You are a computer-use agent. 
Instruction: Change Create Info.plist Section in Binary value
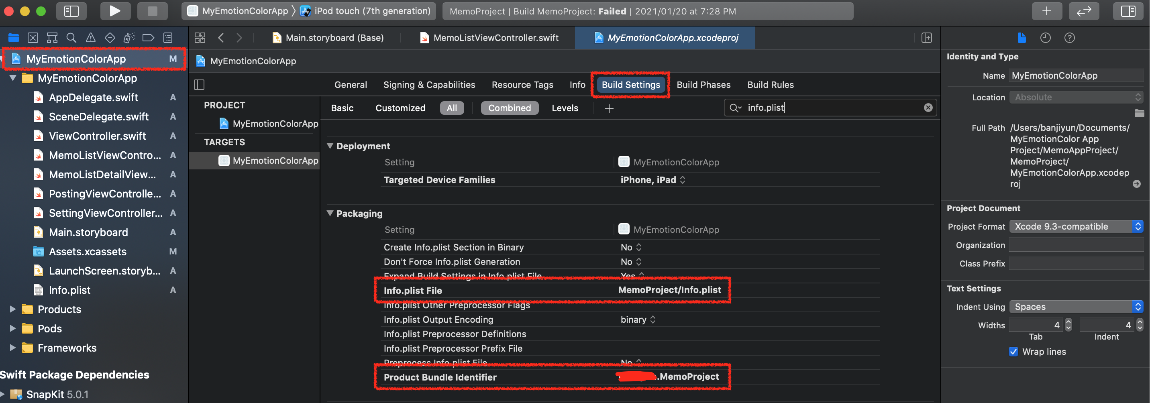(631, 247)
